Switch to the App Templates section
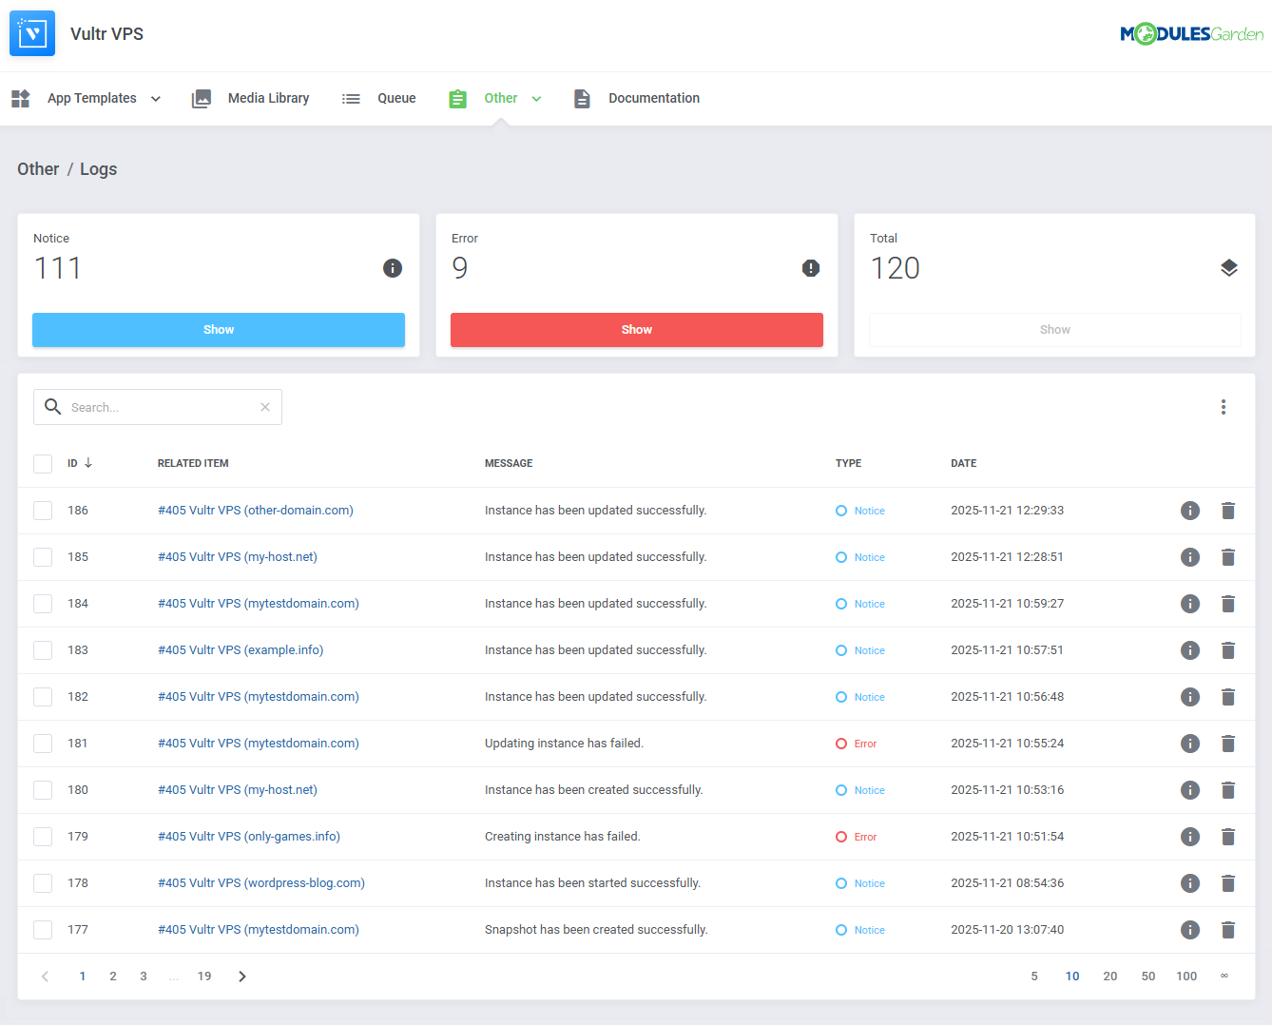1272x1025 pixels. click(91, 98)
